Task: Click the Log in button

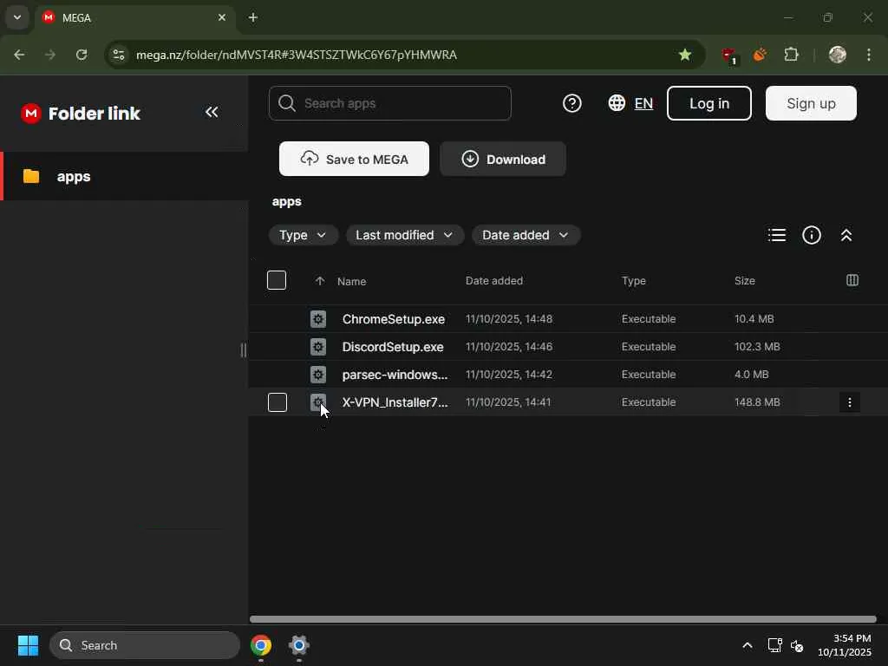Action: pos(709,103)
